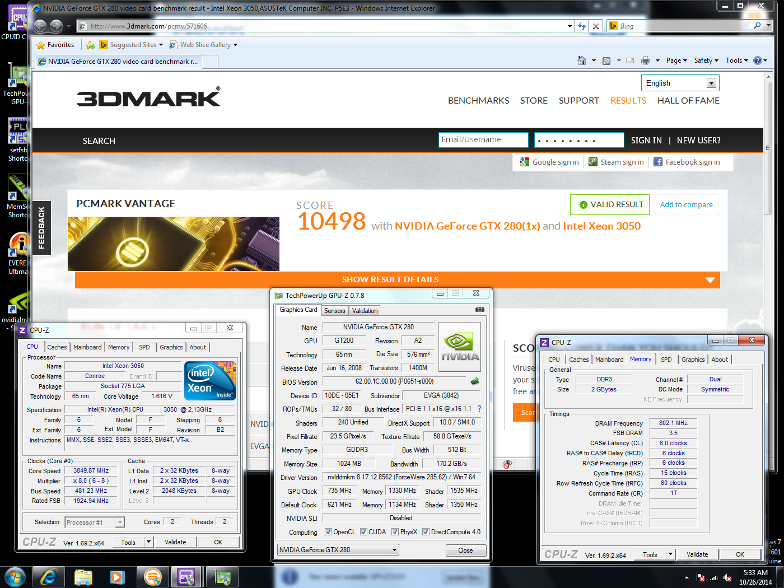Click the FEEDBACK side tab
Viewport: 784px width, 588px height.
point(42,228)
